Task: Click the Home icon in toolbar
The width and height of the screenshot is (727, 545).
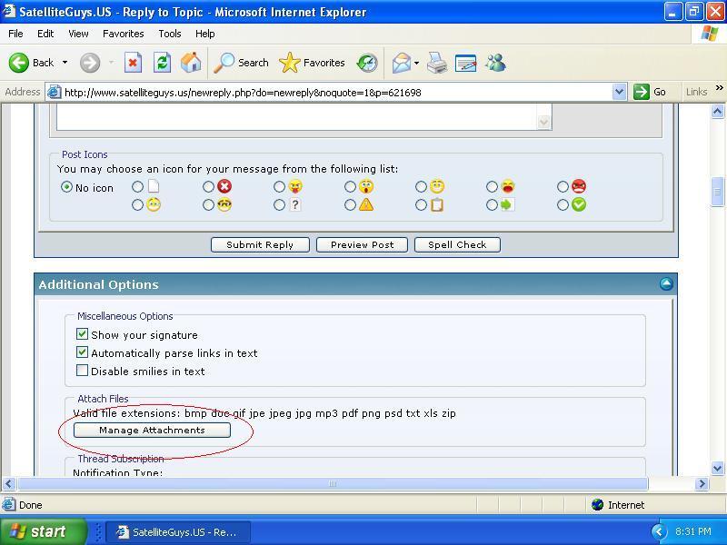Action: click(x=191, y=63)
